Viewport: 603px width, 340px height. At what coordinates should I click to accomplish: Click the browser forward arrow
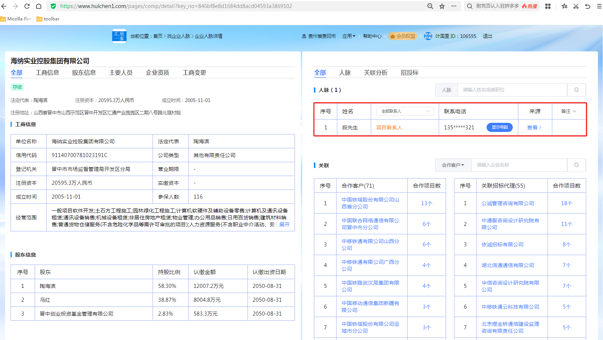click(x=15, y=6)
